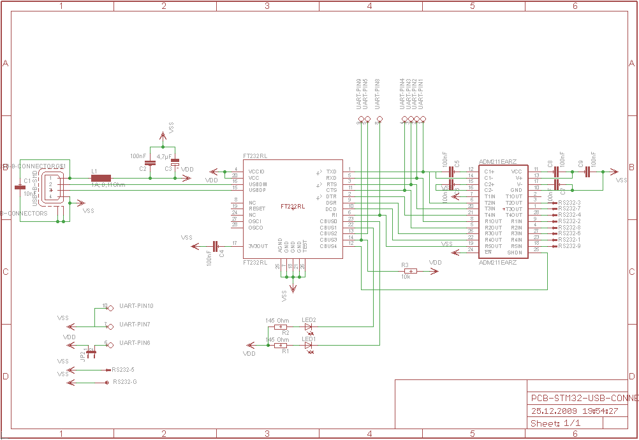Click the R1OUT pin label

point(493,221)
